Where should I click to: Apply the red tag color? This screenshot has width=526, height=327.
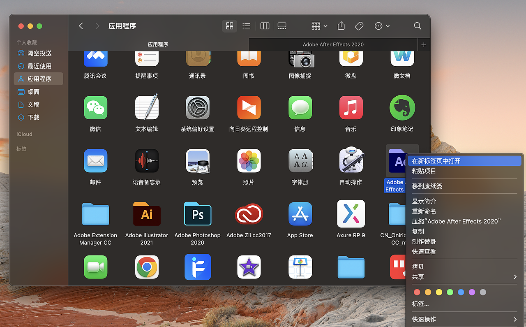(x=417, y=292)
